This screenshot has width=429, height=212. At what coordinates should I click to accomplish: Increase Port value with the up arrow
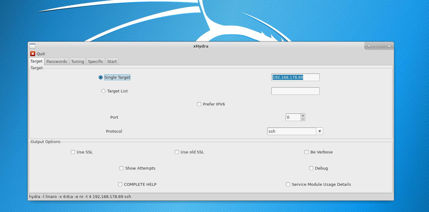tap(303, 116)
